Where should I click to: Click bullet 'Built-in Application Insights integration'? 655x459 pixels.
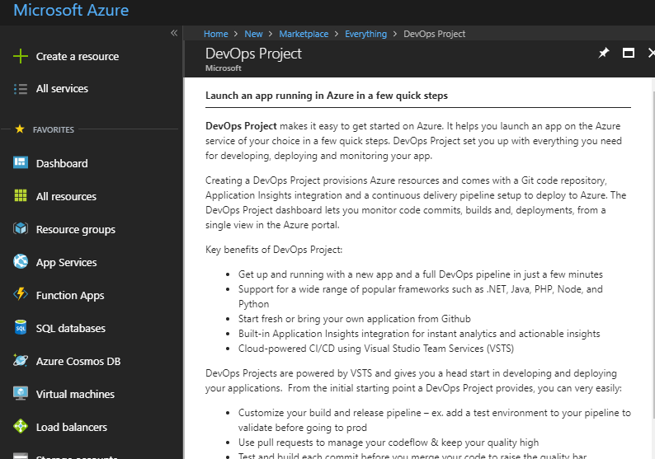click(x=419, y=334)
